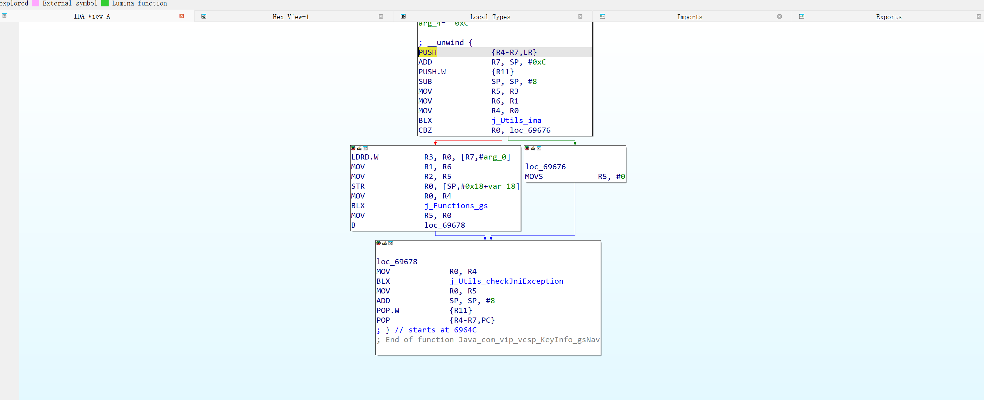Switch to the IDA View-A tab

[x=92, y=16]
